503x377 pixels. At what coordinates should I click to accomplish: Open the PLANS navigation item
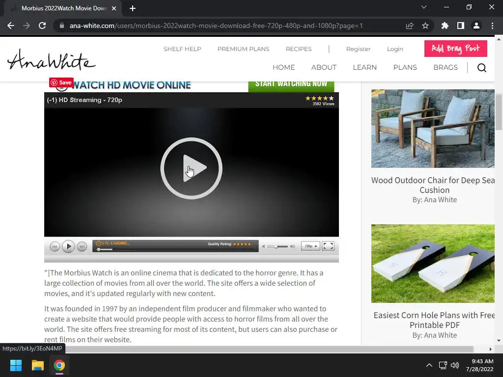[x=405, y=67]
